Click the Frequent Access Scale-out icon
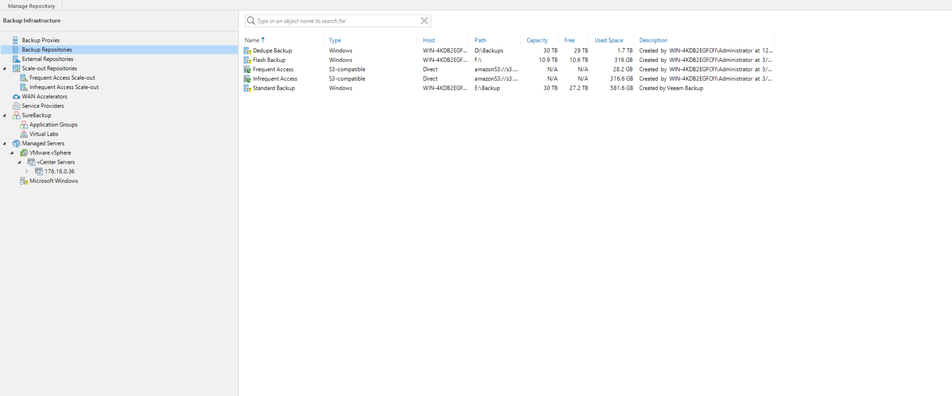This screenshot has height=396, width=952. [x=23, y=78]
